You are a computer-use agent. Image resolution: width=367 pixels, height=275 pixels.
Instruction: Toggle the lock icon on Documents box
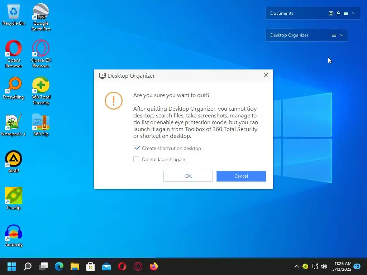point(338,13)
